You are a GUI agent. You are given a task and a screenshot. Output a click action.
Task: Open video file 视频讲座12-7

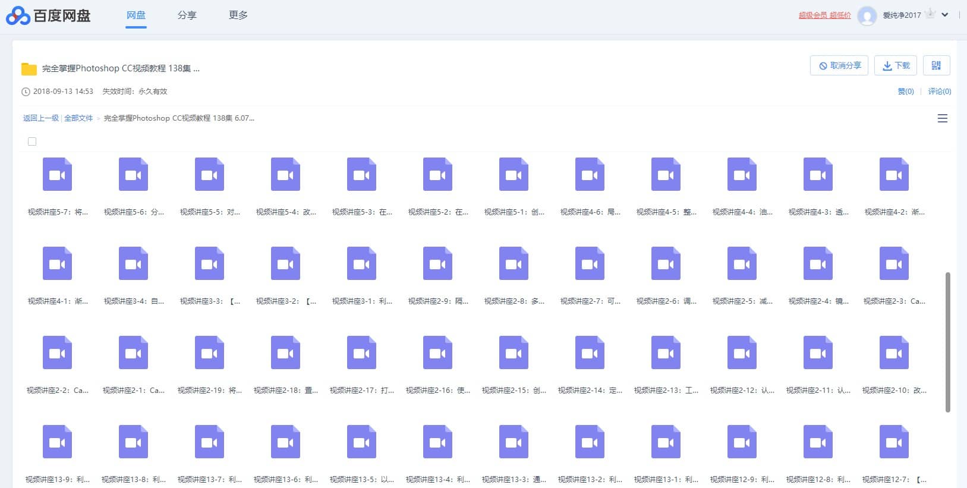pyautogui.click(x=894, y=442)
